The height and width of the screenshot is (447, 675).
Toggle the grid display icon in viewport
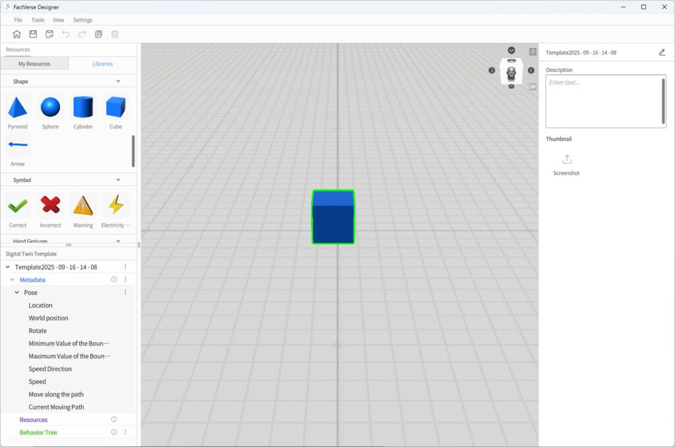point(533,86)
